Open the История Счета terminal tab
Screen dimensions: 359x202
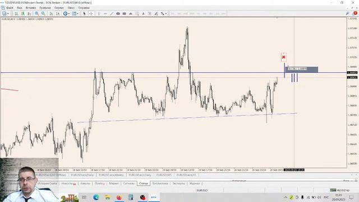click(47, 183)
